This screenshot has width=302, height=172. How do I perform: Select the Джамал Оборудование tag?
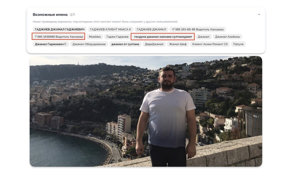tap(89, 44)
